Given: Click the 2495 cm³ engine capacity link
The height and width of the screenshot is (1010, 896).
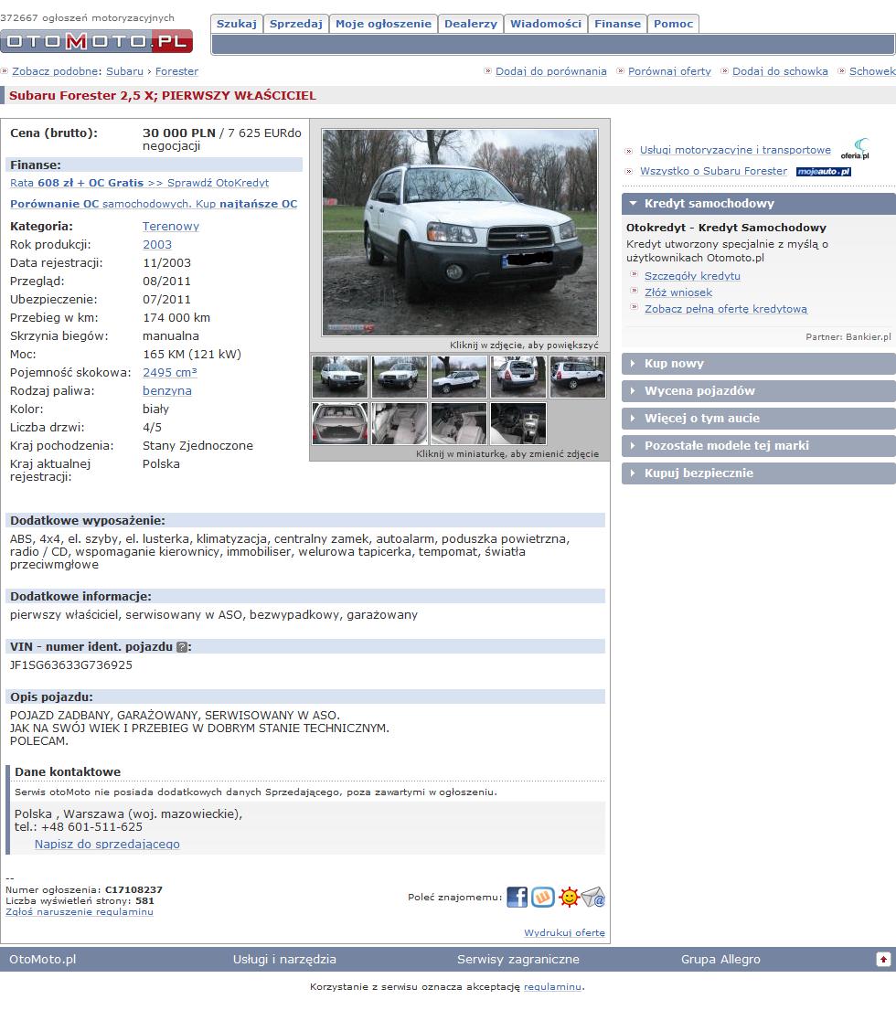Looking at the screenshot, I should [169, 372].
